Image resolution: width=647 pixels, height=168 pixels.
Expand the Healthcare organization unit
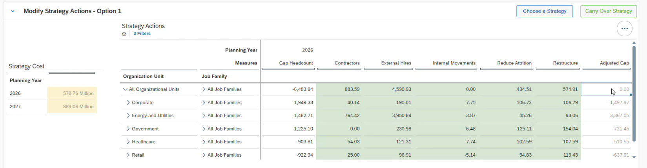tap(128, 142)
